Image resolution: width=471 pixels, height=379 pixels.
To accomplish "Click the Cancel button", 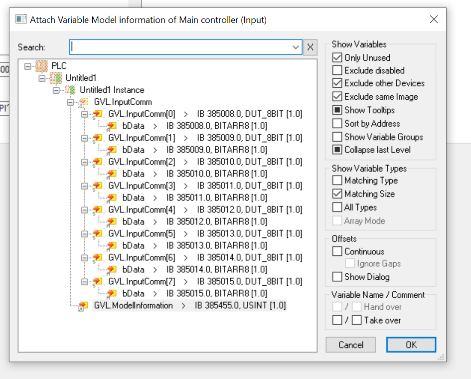I will coord(350,345).
